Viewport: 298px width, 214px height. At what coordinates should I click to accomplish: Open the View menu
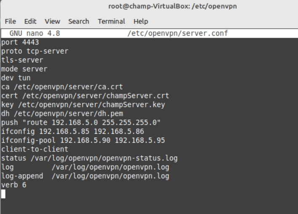click(x=52, y=21)
